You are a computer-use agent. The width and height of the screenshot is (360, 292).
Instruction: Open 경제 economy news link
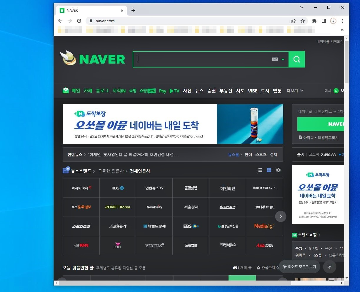pos(274,155)
